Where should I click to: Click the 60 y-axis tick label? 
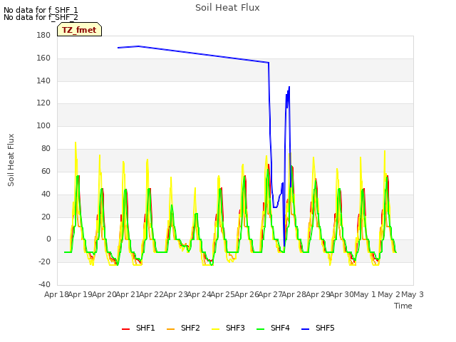click(x=46, y=171)
